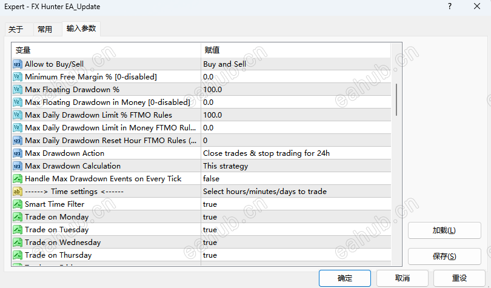491x288 pixels.
Task: Select 'Handle Max Drawdown Events on Every Tick' label
Action: click(103, 179)
